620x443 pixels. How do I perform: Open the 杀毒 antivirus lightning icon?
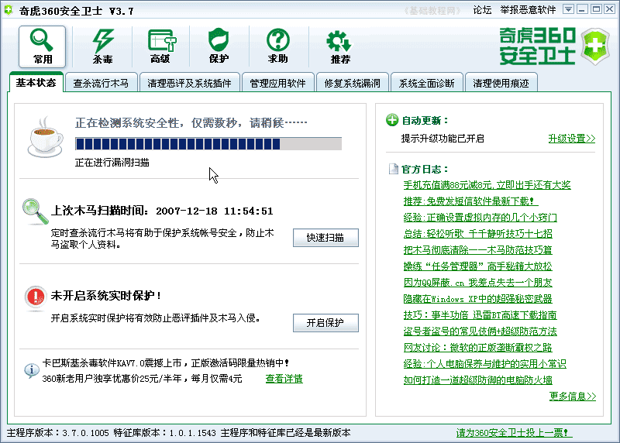coord(103,46)
